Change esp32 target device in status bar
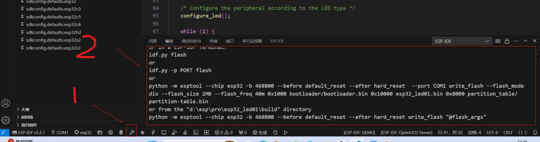540x142 pixels. (83, 133)
